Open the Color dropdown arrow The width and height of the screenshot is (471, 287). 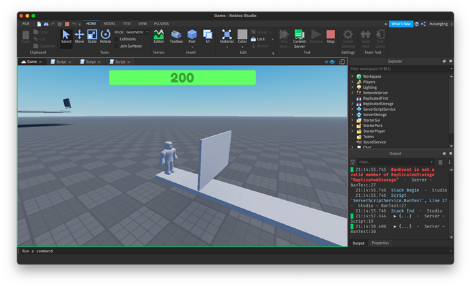click(242, 47)
